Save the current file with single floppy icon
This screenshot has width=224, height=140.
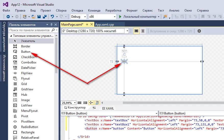click(x=39, y=17)
